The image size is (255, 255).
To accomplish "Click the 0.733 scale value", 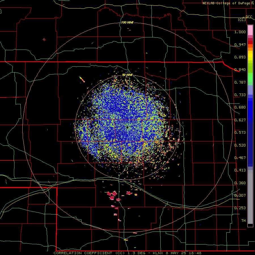I will tap(240, 95).
